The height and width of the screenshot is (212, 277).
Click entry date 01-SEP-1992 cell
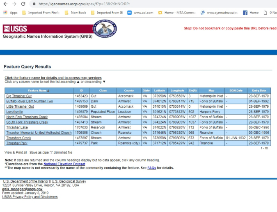(x=259, y=101)
